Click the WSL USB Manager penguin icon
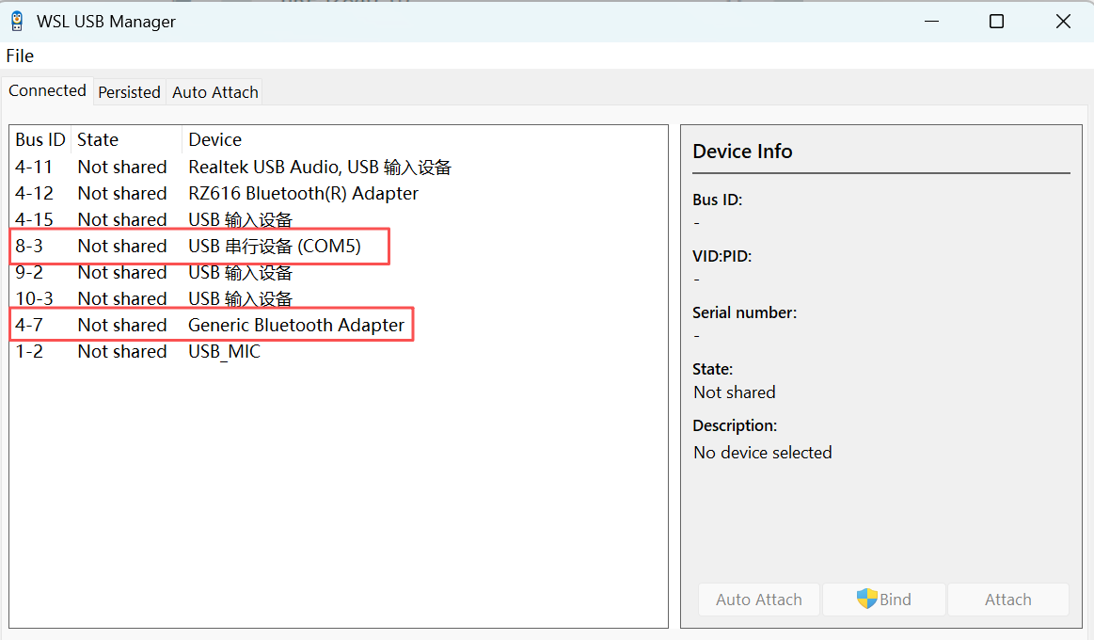The height and width of the screenshot is (640, 1094). pos(17,21)
